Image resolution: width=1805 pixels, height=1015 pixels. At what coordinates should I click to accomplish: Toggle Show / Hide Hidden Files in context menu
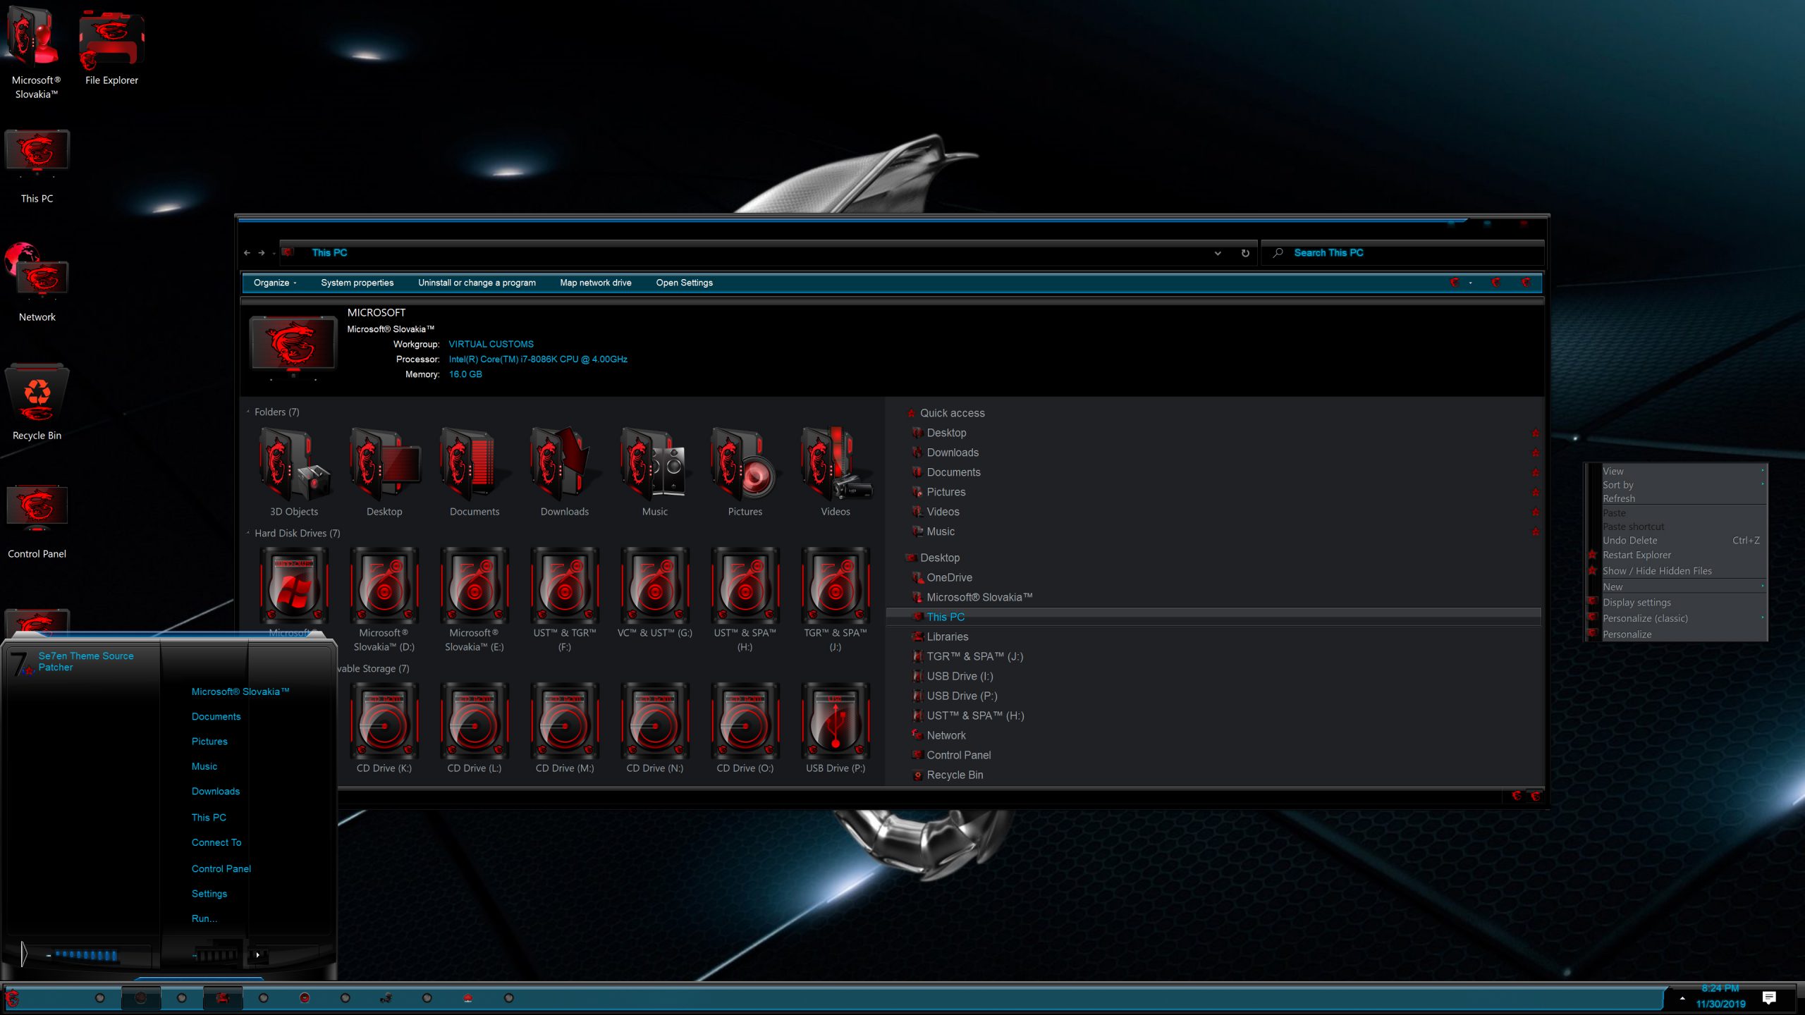tap(1658, 571)
